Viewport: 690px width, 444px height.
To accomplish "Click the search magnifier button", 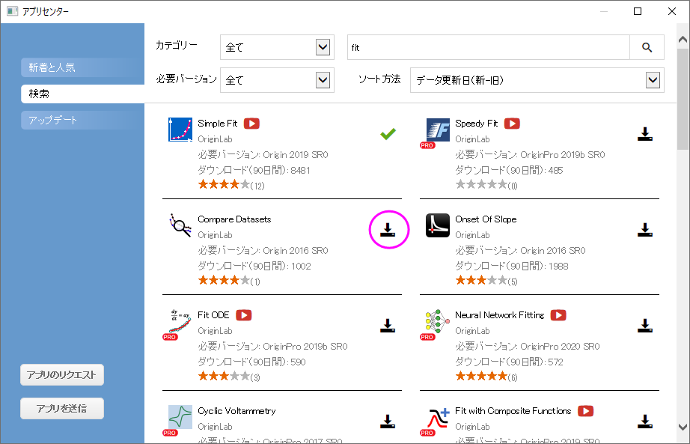I will click(x=647, y=47).
